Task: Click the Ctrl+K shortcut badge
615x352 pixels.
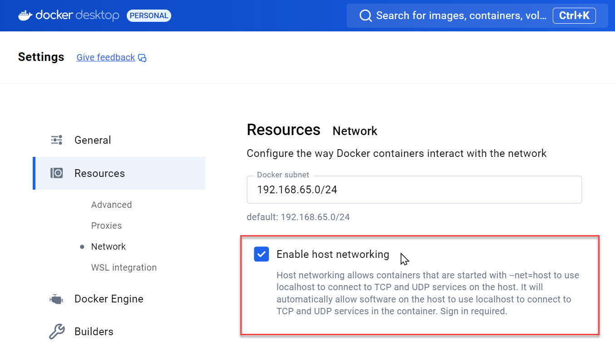Action: tap(574, 16)
